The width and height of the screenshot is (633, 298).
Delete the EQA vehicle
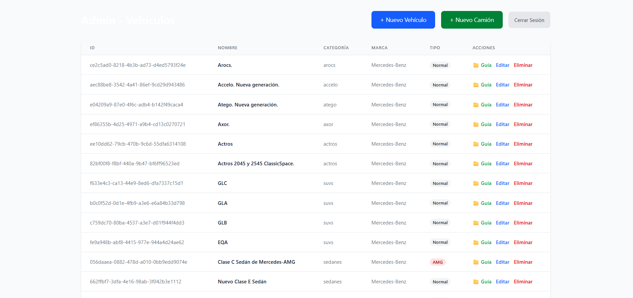tap(523, 242)
